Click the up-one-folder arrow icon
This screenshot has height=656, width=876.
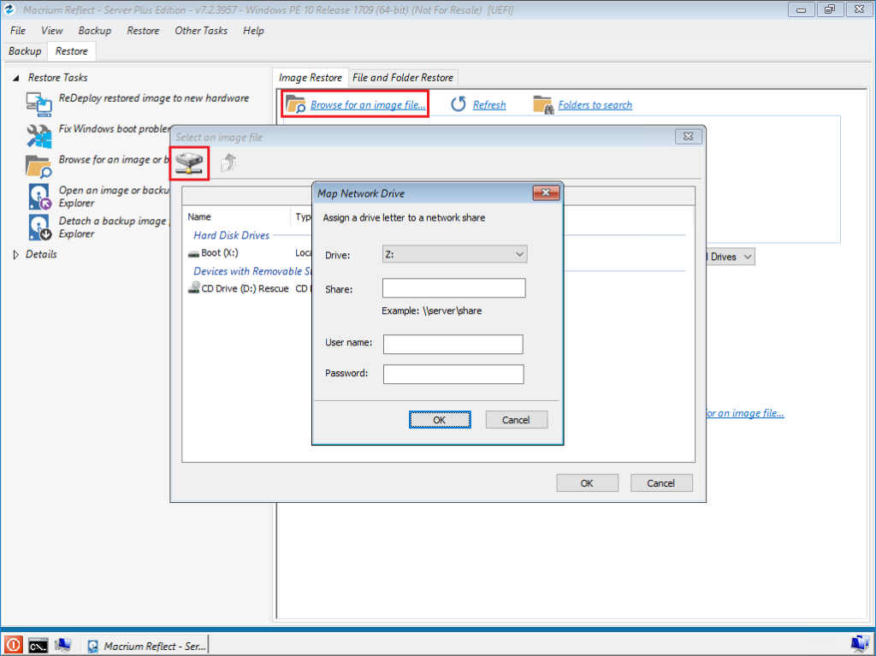click(228, 163)
